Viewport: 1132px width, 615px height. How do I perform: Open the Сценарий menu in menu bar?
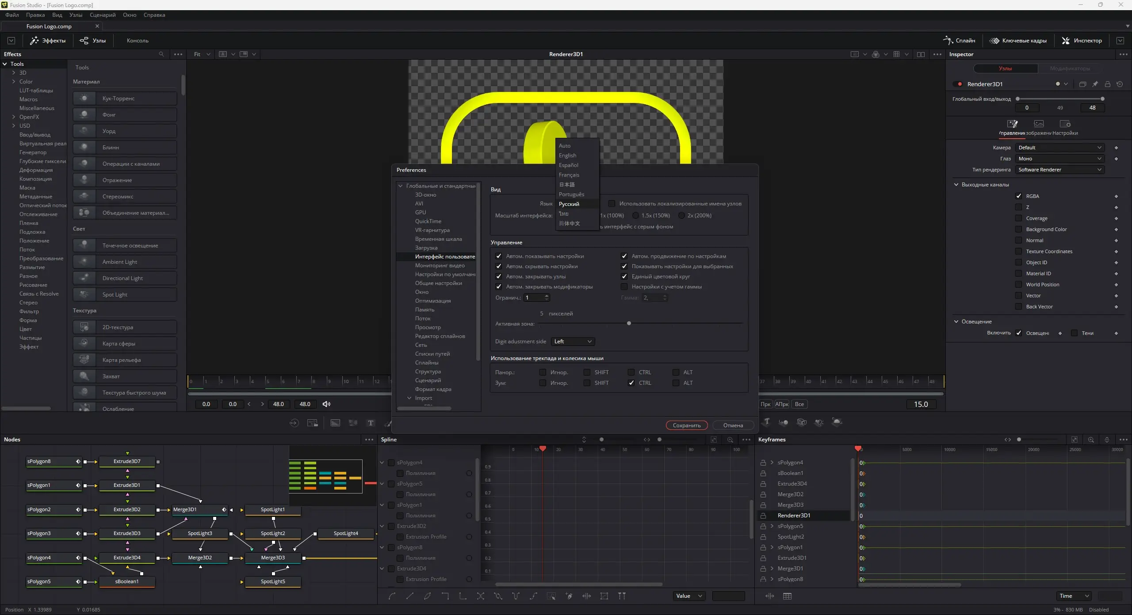point(103,15)
